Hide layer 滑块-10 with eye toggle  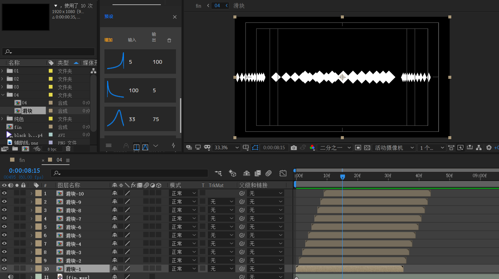[4, 193]
